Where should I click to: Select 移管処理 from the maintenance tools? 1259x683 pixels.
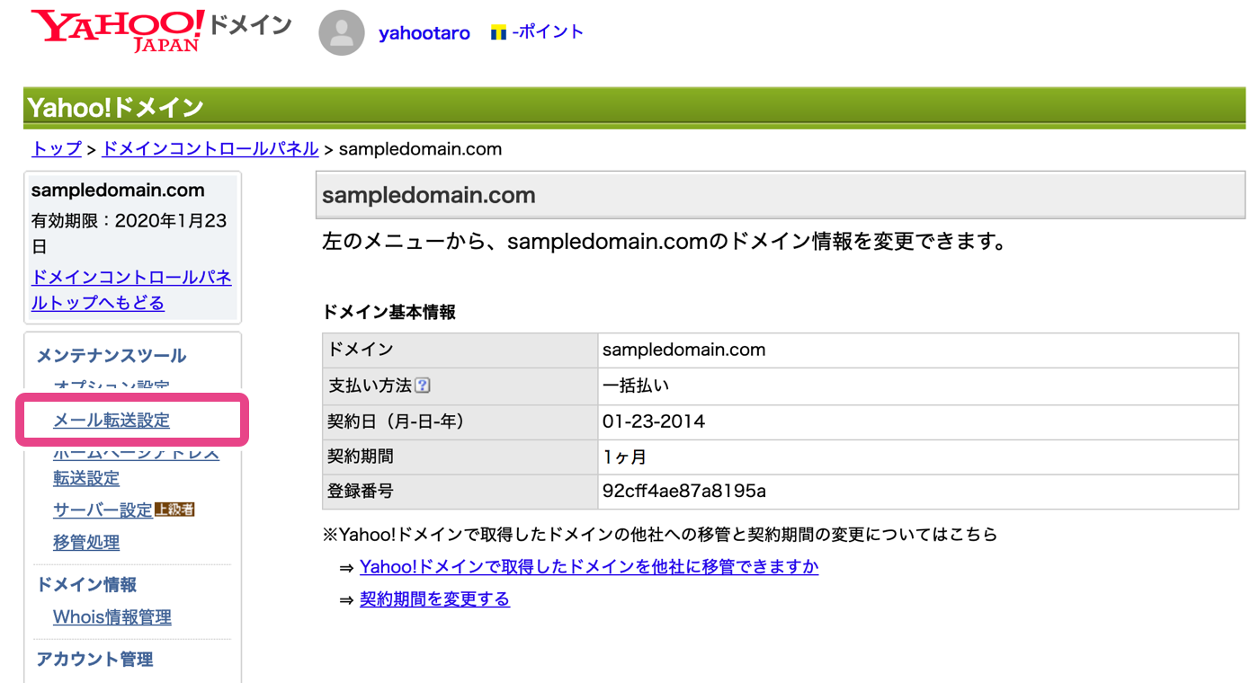pos(86,543)
